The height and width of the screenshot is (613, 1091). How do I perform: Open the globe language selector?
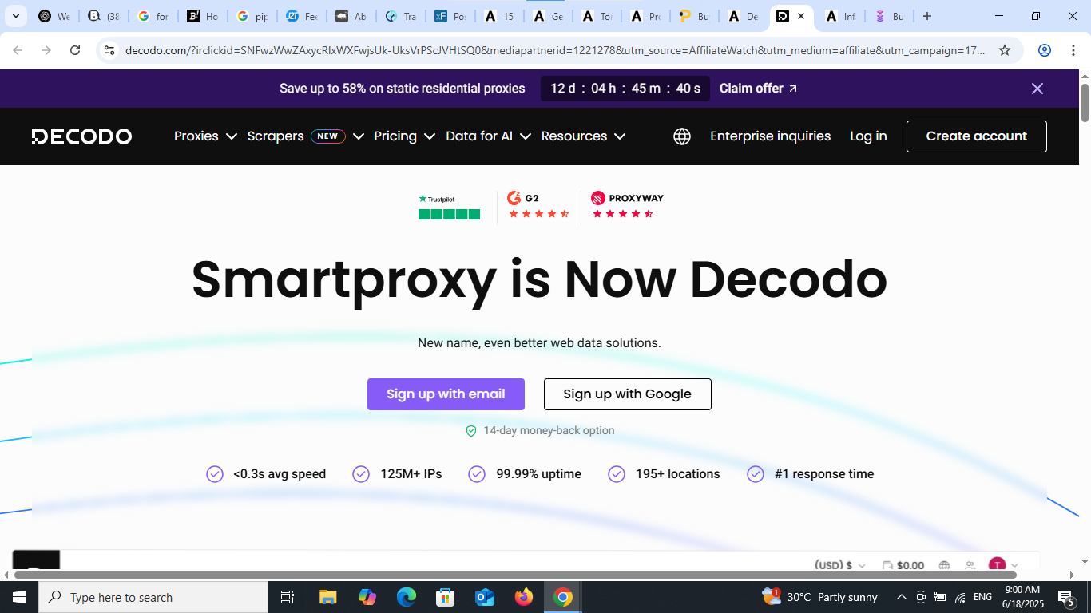[682, 136]
